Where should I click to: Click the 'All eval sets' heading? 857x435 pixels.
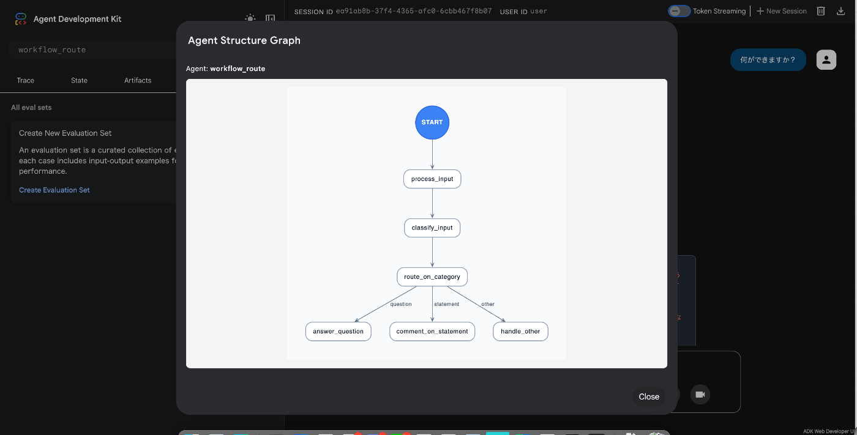31,107
